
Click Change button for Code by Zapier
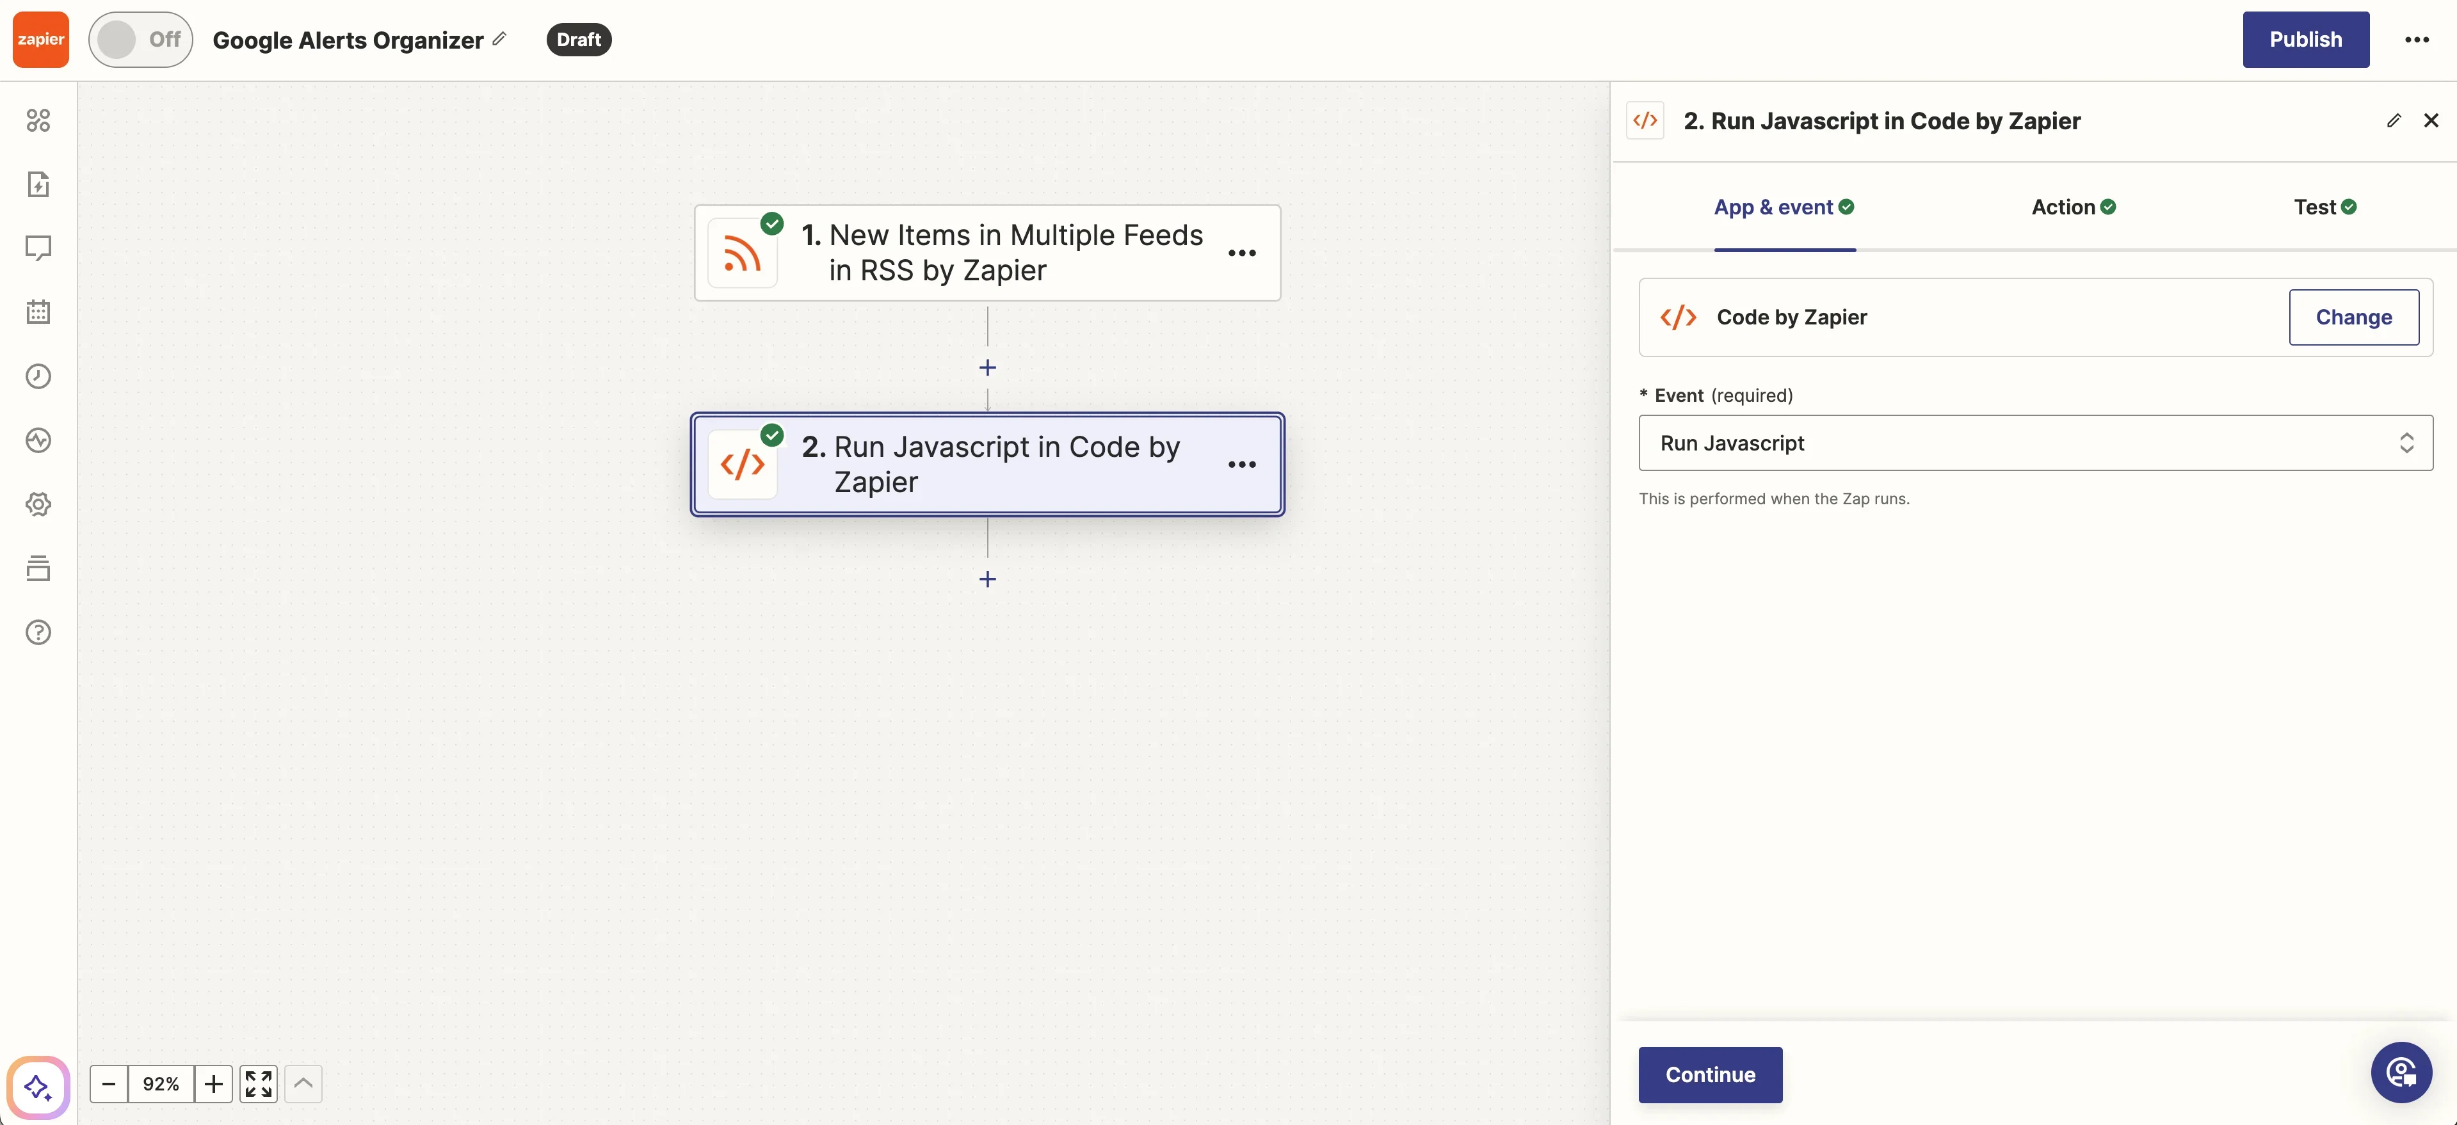pyautogui.click(x=2353, y=317)
